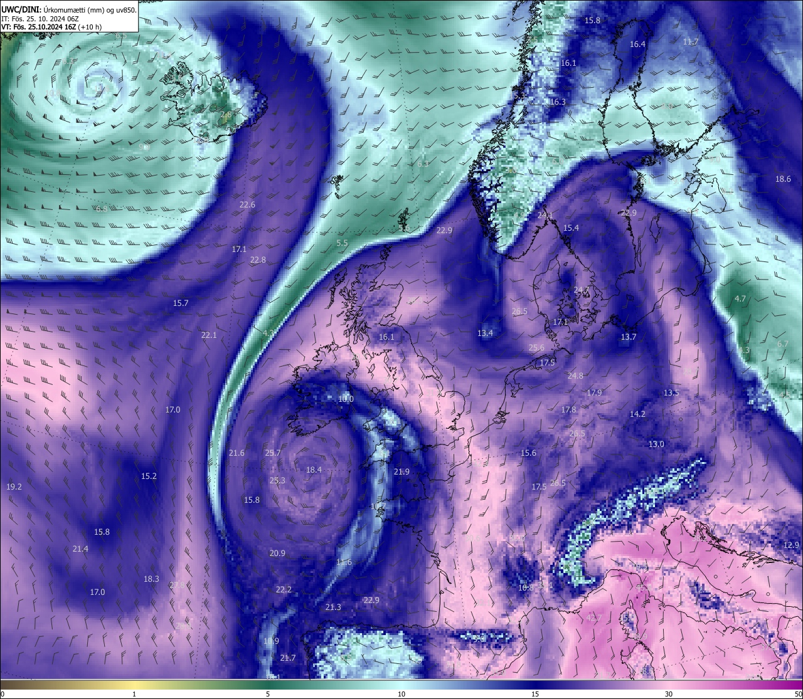The image size is (803, 699).
Task: Click the '30' tick label on the color scale
Action: 669,694
